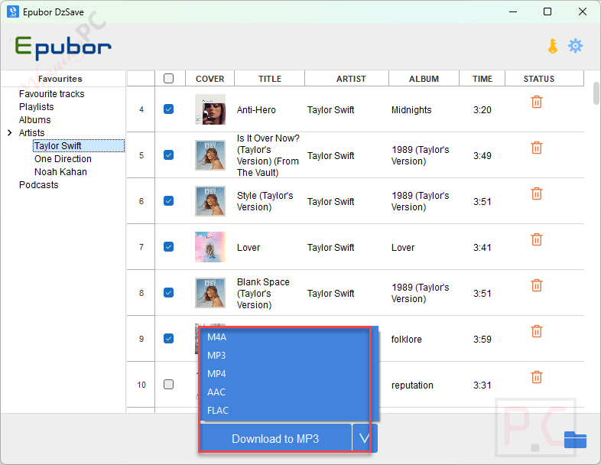
Task: Minimize the Epubor DzSave window
Action: click(513, 12)
